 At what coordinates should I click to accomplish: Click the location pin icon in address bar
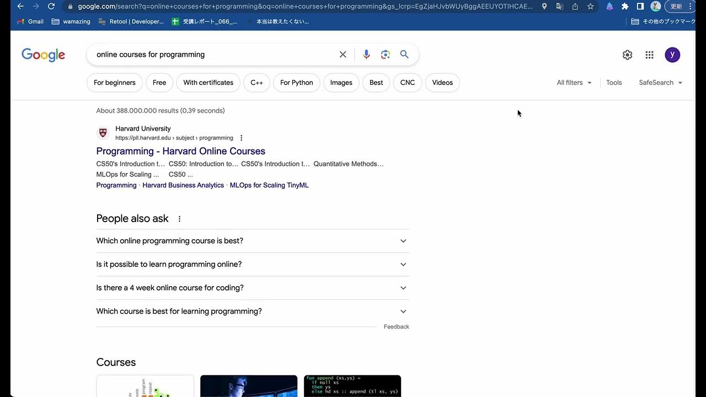coord(544,6)
